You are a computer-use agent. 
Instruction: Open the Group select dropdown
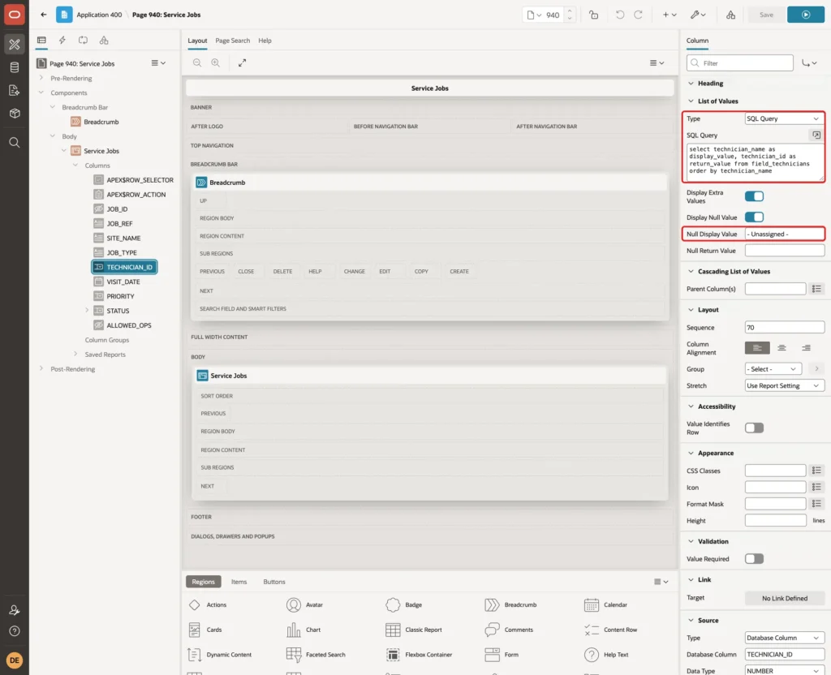coord(773,369)
